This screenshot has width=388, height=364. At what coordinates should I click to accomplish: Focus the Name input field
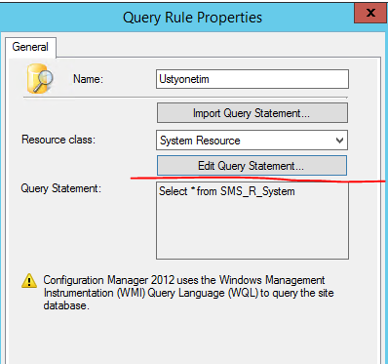click(252, 79)
